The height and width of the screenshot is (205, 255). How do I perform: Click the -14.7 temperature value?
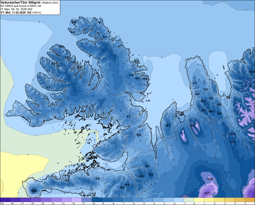(x=207, y=193)
